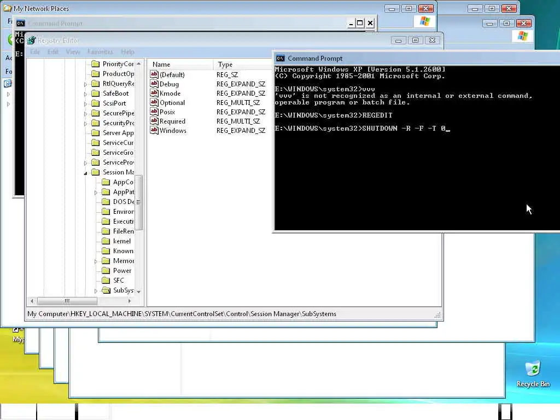Click the ProductOptions folder icon
560x420 pixels.
95,74
